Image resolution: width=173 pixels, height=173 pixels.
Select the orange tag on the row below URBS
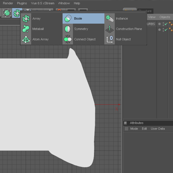pos(171,30)
